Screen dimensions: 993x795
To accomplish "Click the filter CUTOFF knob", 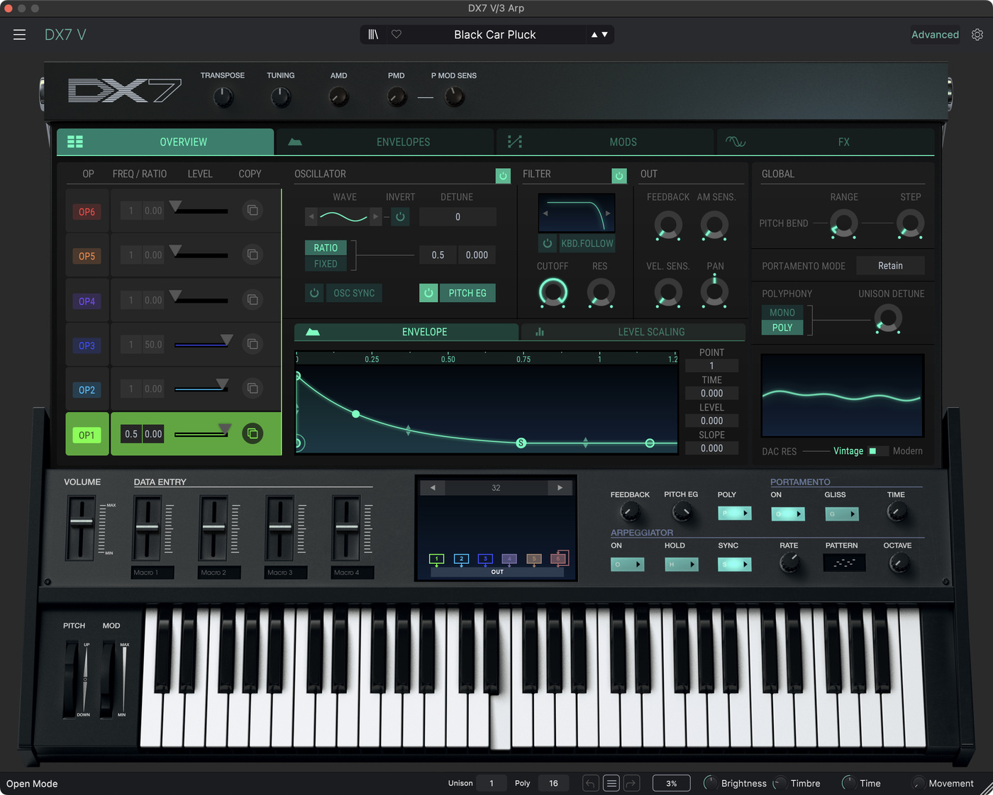I will (553, 292).
